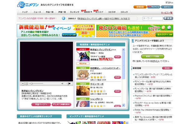Click the ログイン link in the registration box

[155, 61]
